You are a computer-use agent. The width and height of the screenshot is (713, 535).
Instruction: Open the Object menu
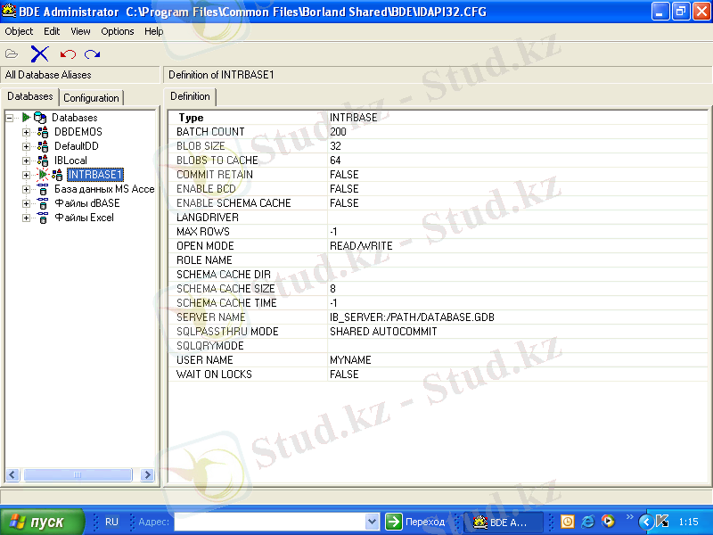click(19, 31)
